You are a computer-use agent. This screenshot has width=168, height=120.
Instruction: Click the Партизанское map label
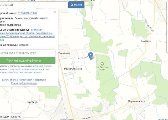coord(137,101)
